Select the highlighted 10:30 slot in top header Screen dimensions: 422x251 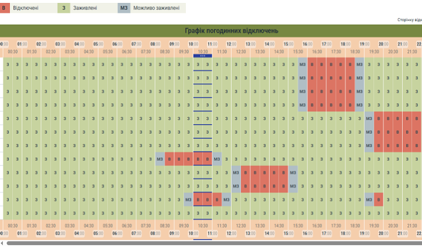[203, 52]
